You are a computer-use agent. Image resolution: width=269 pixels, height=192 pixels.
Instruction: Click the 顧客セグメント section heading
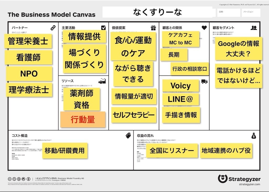point(223,28)
